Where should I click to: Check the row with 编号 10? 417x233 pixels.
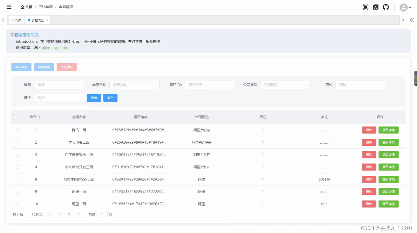tap(17, 204)
